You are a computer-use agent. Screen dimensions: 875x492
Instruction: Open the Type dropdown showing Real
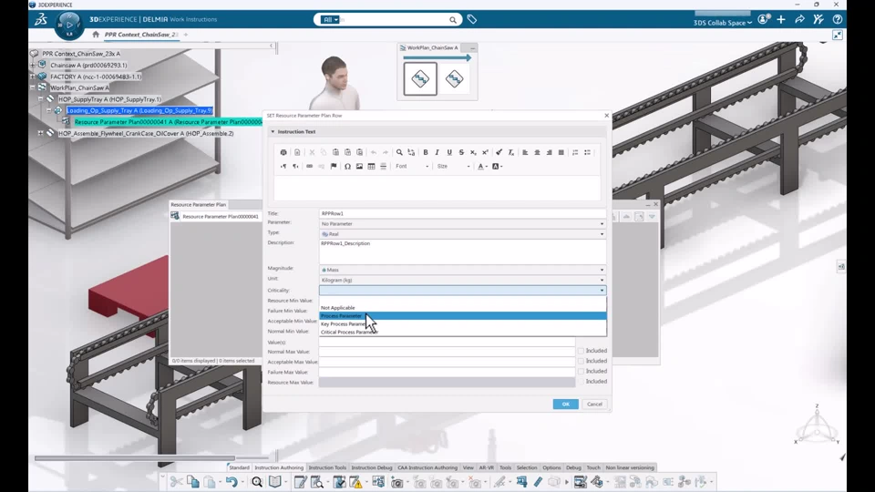pyautogui.click(x=463, y=234)
